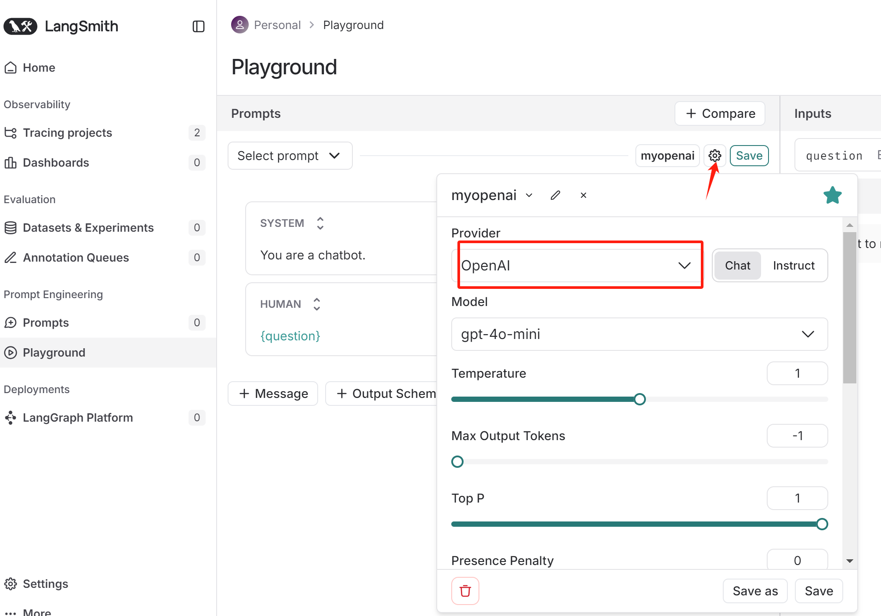Click the Tracing projects icon
881x616 pixels.
click(x=11, y=133)
